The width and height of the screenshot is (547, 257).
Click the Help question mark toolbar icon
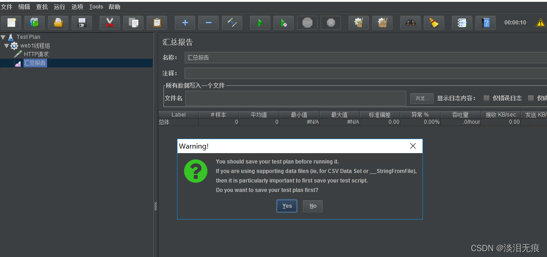(485, 23)
